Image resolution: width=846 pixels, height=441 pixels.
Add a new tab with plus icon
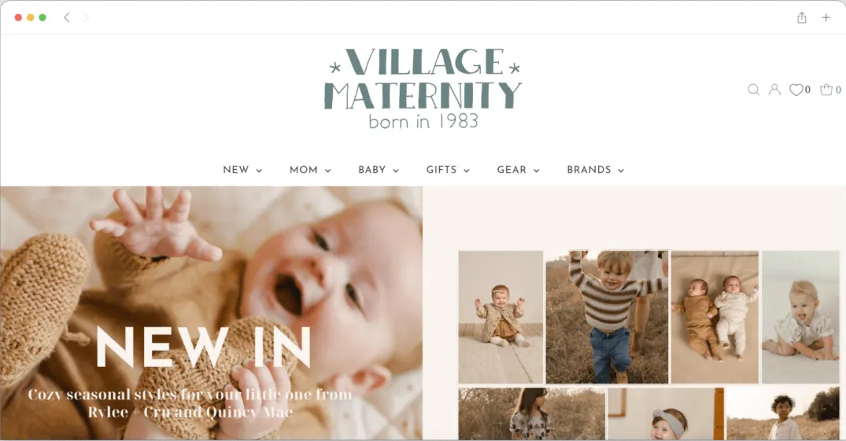click(x=826, y=18)
